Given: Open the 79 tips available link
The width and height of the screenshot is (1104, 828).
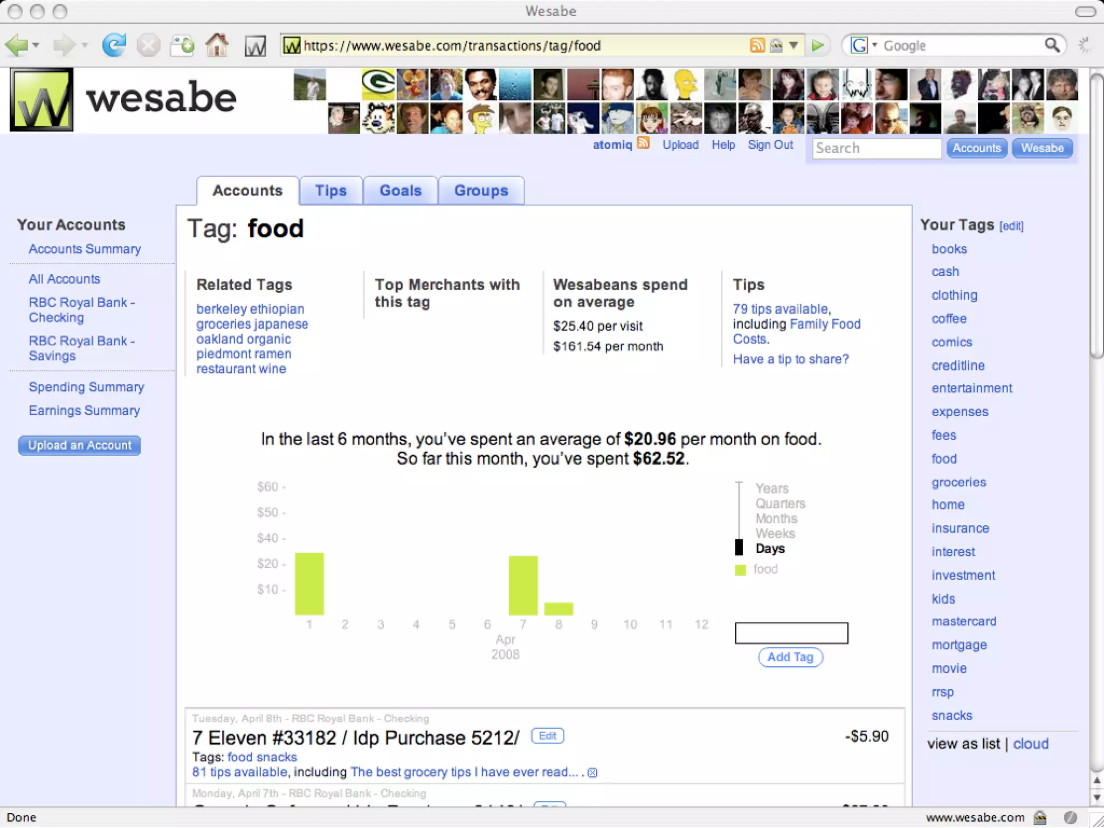Looking at the screenshot, I should point(781,309).
